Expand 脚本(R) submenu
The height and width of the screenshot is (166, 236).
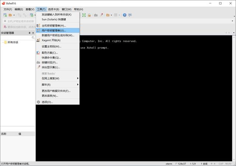click(58, 85)
